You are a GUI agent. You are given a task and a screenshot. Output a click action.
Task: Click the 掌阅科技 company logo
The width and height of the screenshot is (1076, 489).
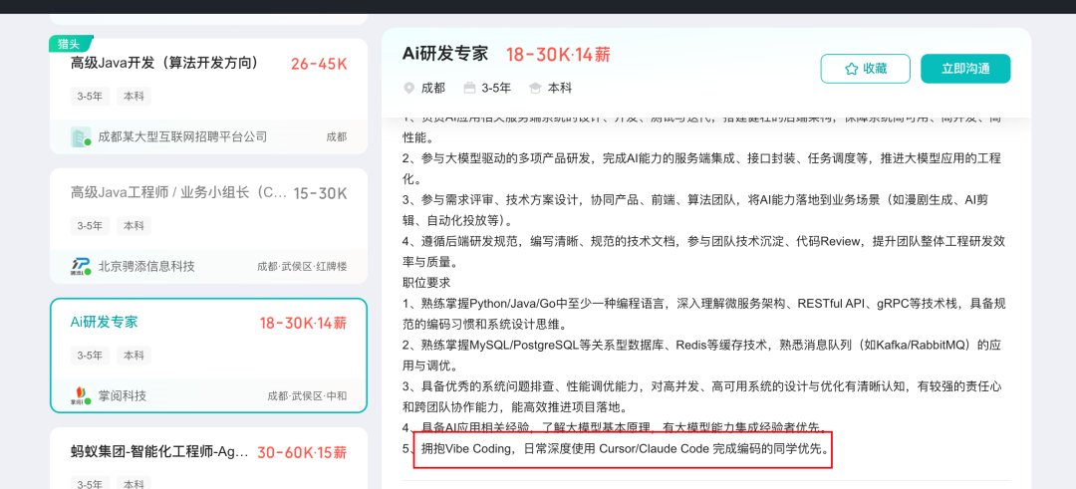(x=81, y=395)
